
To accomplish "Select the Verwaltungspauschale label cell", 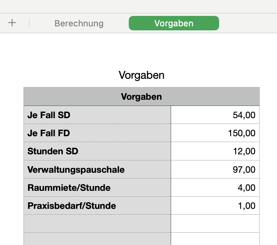I will (97, 169).
